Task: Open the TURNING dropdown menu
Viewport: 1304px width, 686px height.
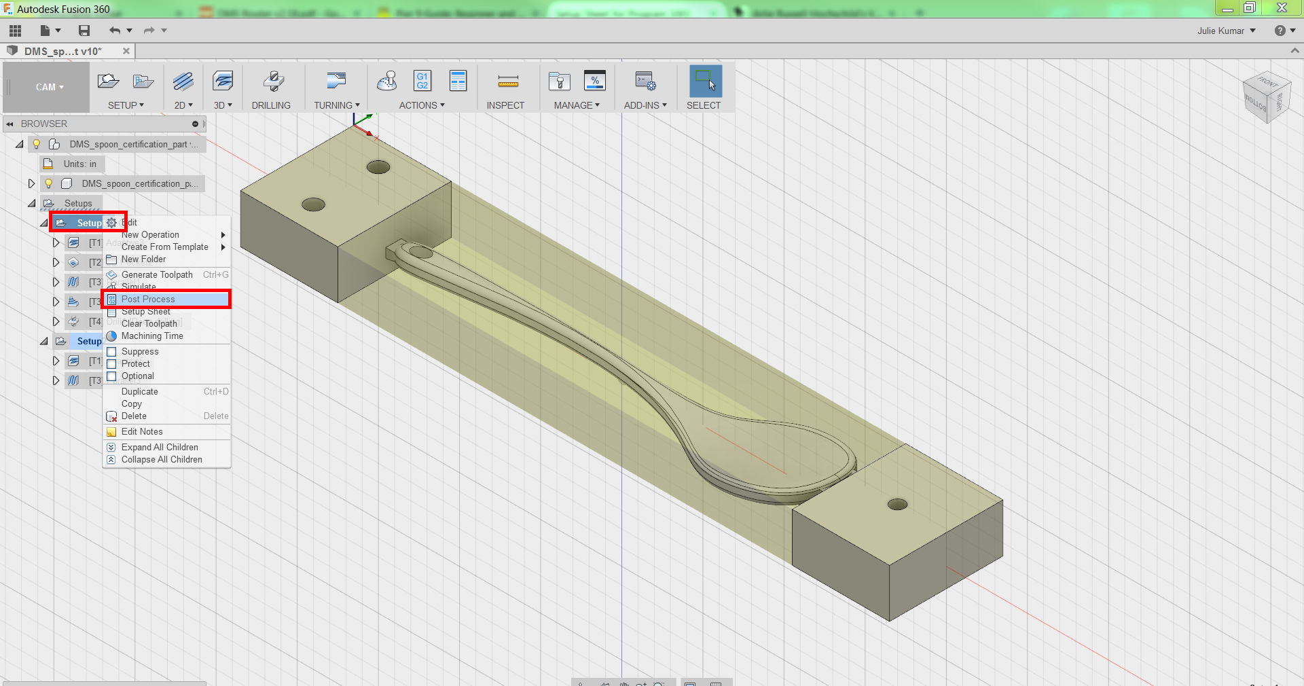Action: click(337, 105)
